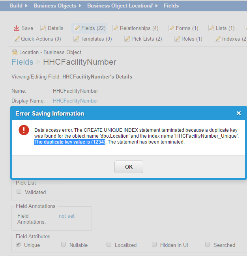Check the Validated pick list checkbox
Viewport: 247px width, 256px height.
[x=19, y=192]
